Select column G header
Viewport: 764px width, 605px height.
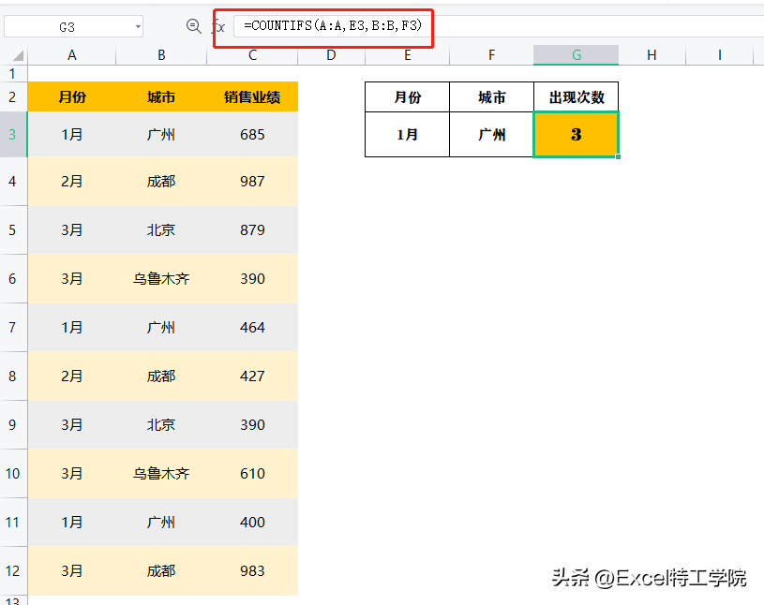(577, 55)
